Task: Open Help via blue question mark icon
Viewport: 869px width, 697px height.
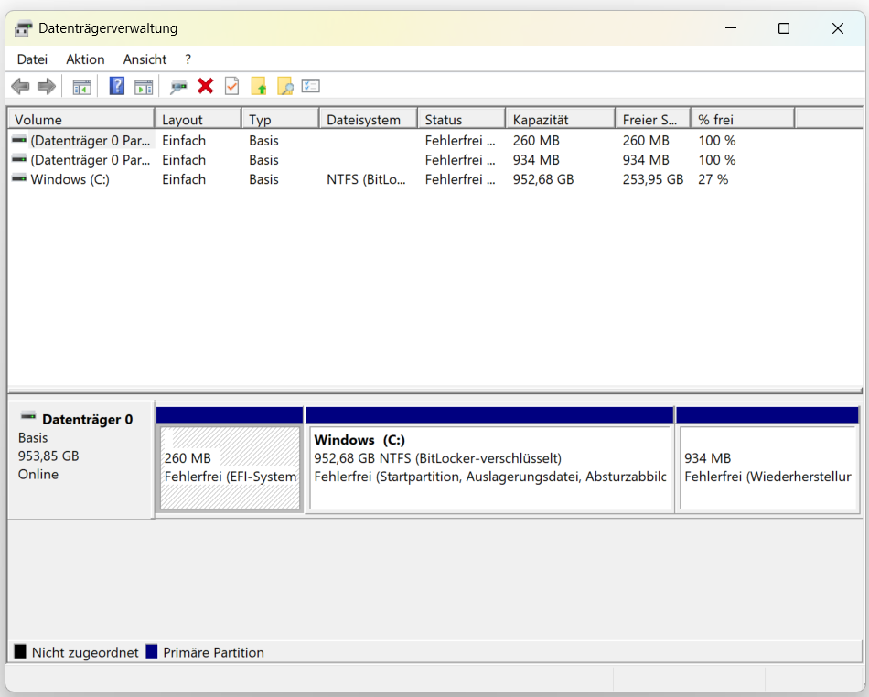Action: pyautogui.click(x=117, y=86)
